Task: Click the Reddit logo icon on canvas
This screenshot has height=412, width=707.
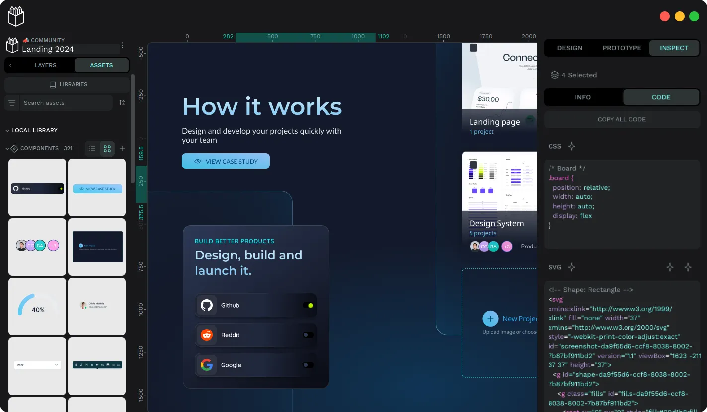Action: (x=206, y=335)
